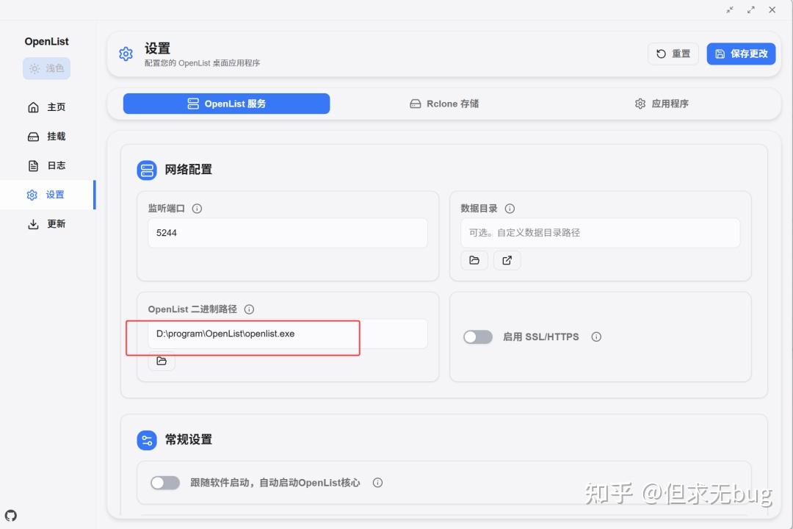Click the info icon beside 启用 SSL/HTTPS

596,337
